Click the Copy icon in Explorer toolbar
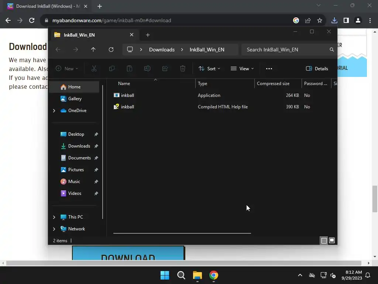Viewport: 378px width, 284px height. click(x=112, y=68)
